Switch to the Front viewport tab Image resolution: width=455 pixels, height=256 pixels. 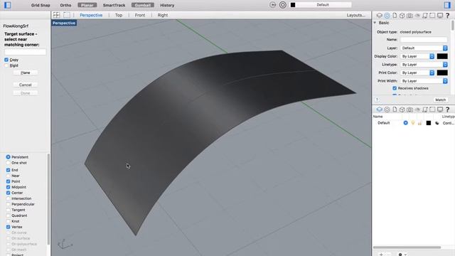pos(140,15)
